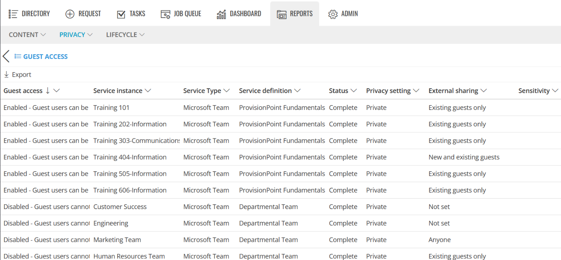
Task: Expand the PRIVACY submenu
Action: 76,35
